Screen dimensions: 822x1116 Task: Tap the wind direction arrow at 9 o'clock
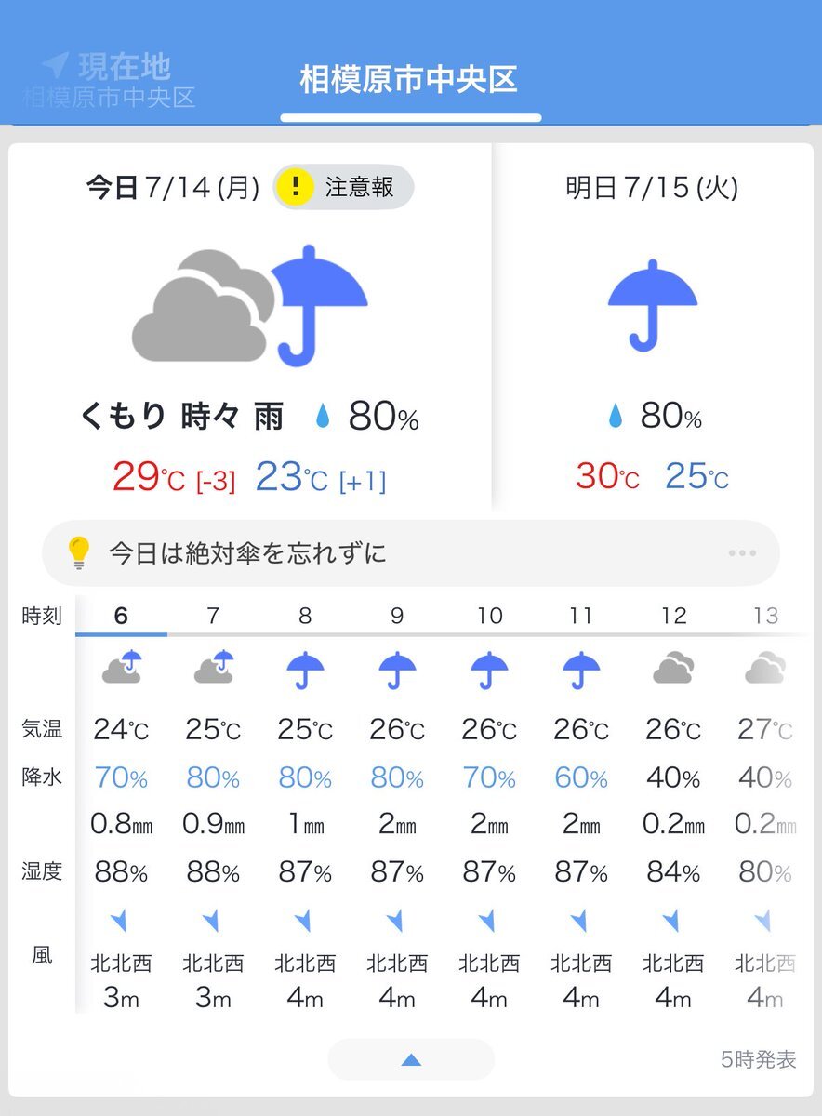[x=396, y=921]
